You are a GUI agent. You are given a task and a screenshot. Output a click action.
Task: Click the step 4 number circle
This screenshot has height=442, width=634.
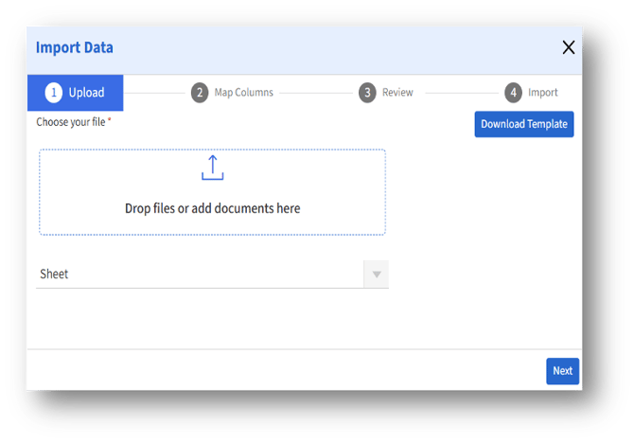pos(513,93)
